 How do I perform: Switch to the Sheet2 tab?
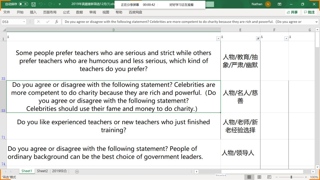(42, 171)
